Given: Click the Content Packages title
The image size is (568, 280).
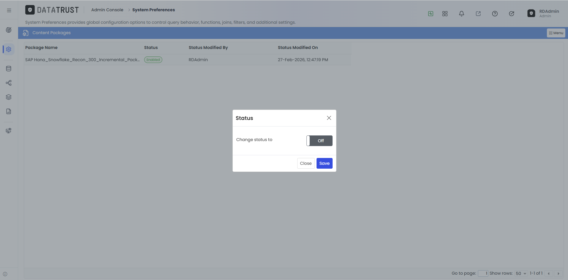Looking at the screenshot, I should 51,33.
